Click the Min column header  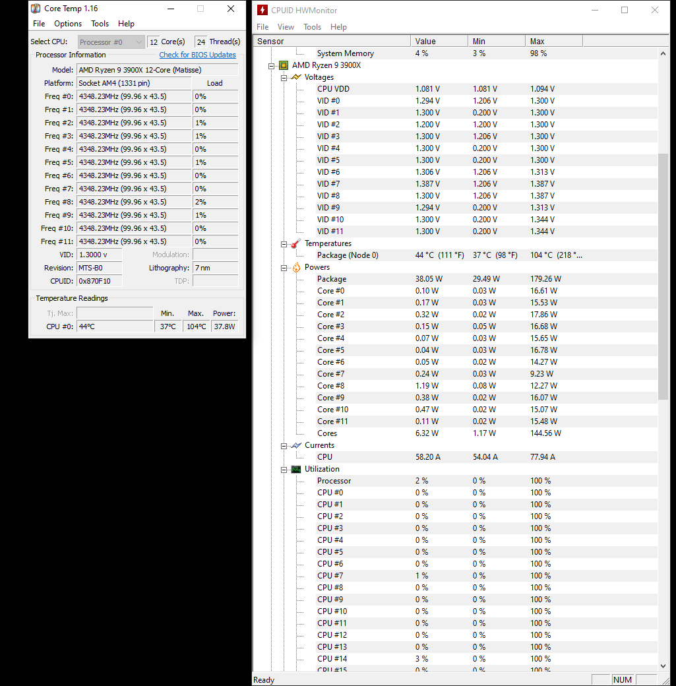click(x=497, y=41)
